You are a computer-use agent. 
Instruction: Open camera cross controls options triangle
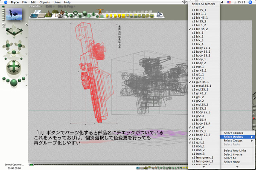click(x=26, y=54)
